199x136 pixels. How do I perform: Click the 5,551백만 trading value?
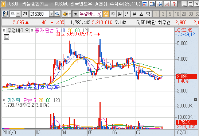click(x=146, y=23)
